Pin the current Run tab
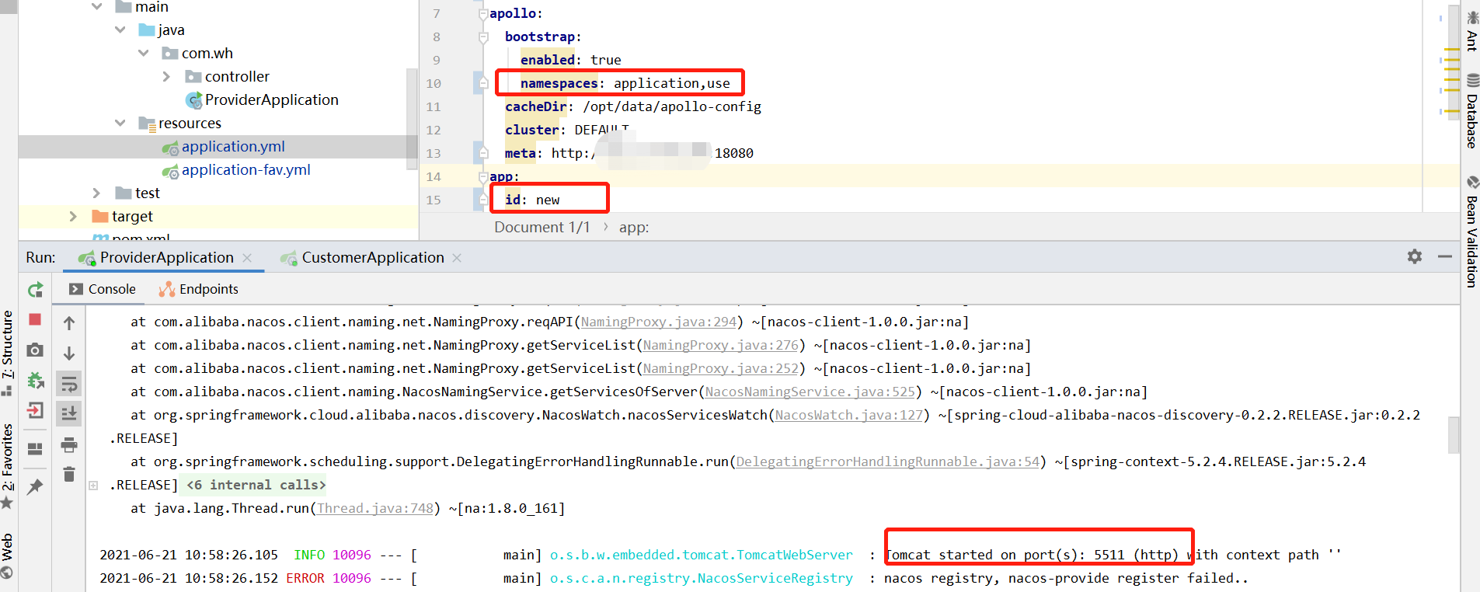 (35, 486)
